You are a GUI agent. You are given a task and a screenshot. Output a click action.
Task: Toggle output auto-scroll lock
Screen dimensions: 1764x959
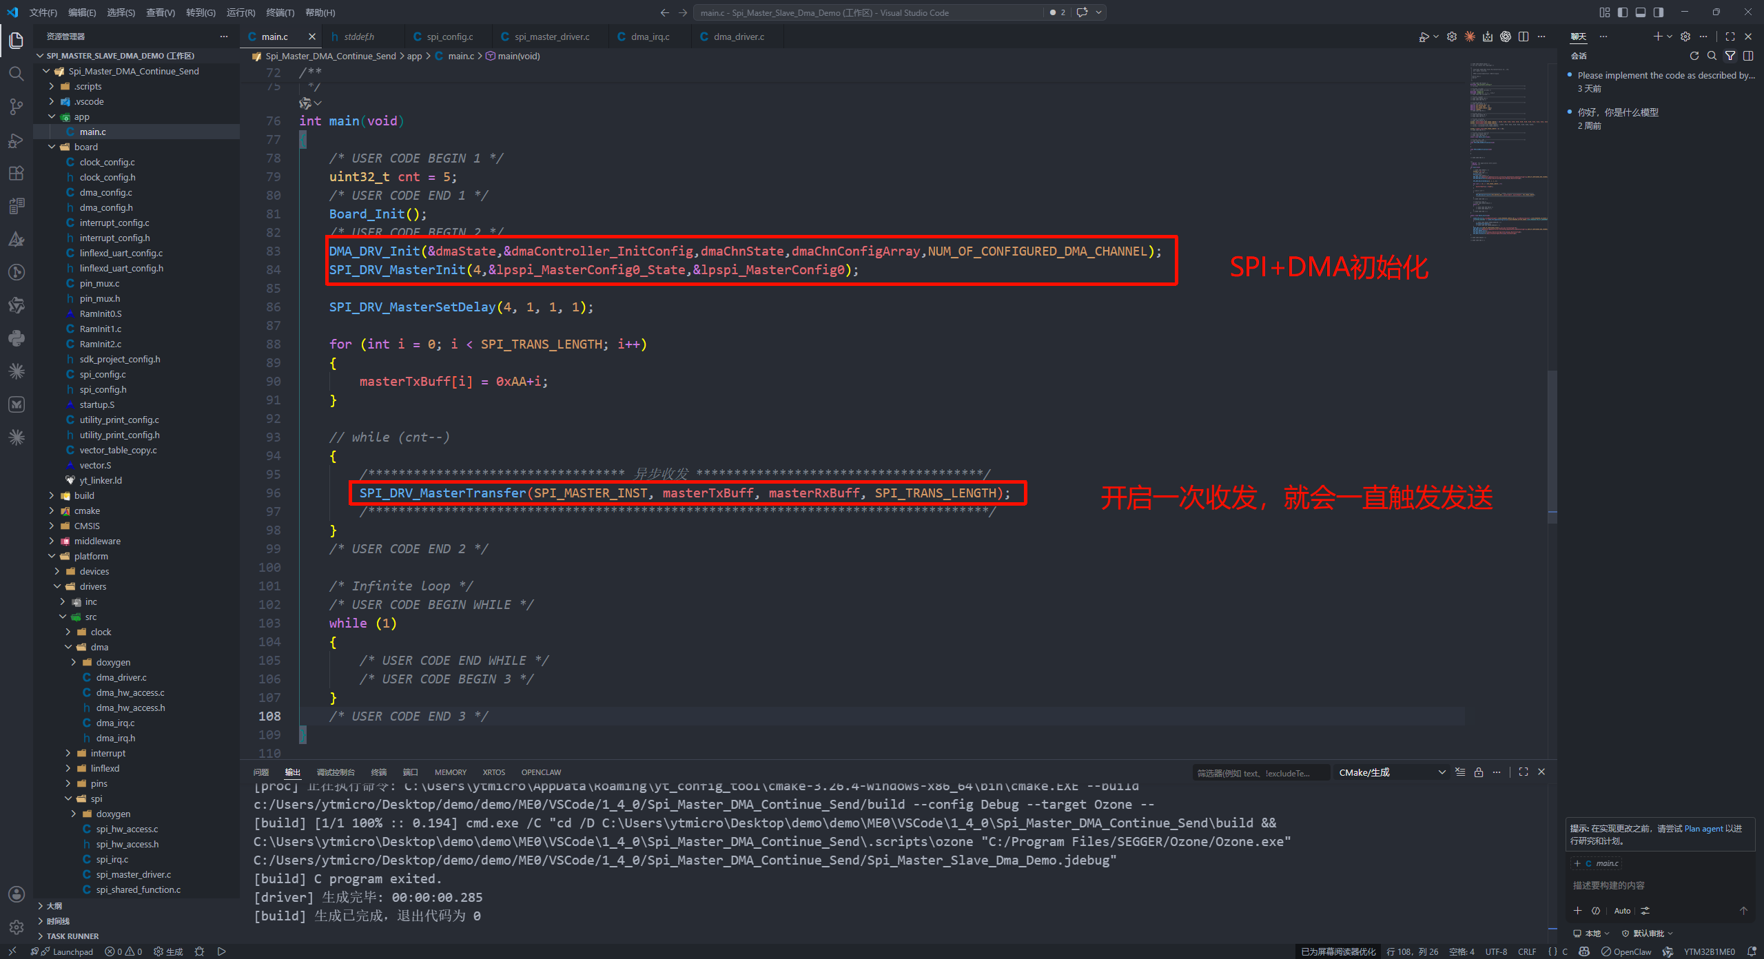point(1479,772)
